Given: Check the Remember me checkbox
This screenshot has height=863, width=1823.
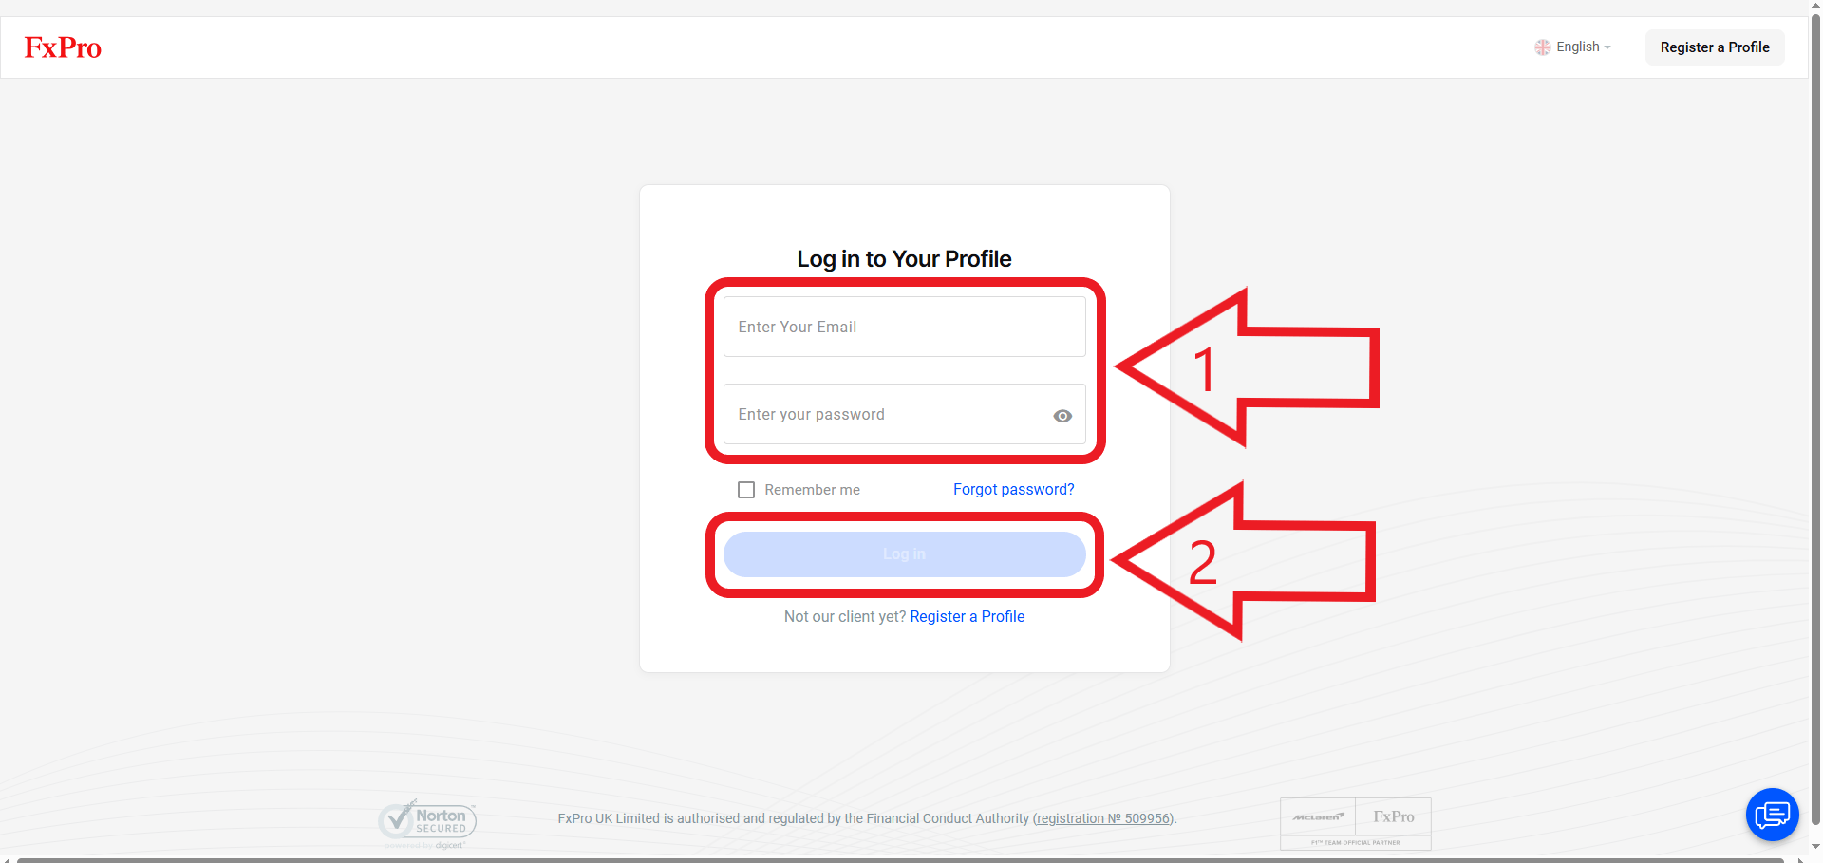Looking at the screenshot, I should (746, 490).
